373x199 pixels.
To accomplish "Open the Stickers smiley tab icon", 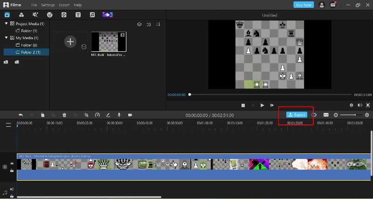I will (49, 15).
